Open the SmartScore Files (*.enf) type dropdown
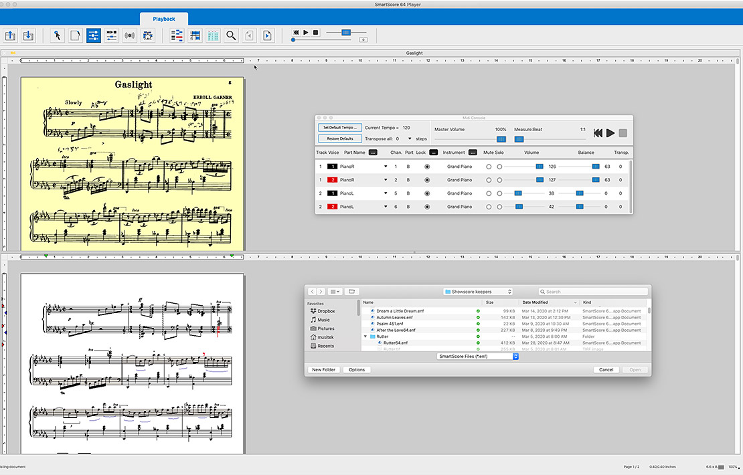The height and width of the screenshot is (475, 743). coord(478,356)
